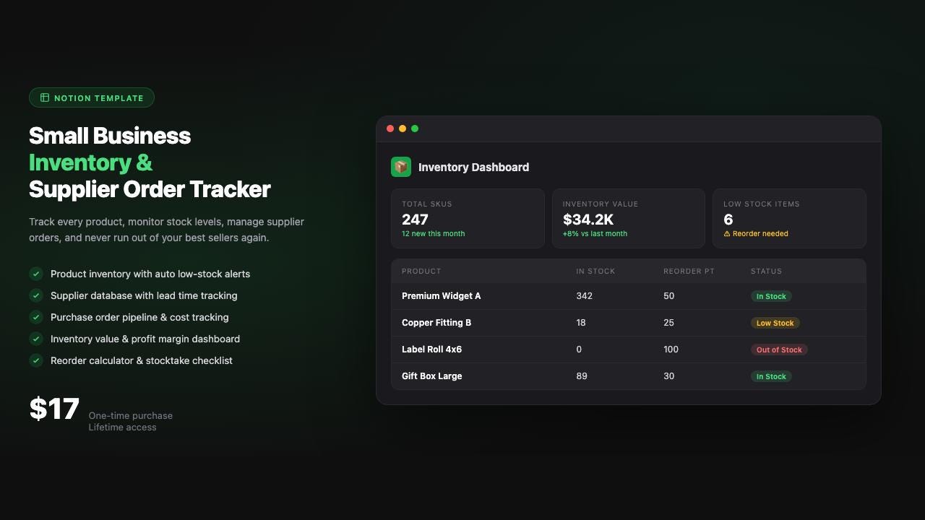Click the check icon beside Supplier database

[36, 295]
